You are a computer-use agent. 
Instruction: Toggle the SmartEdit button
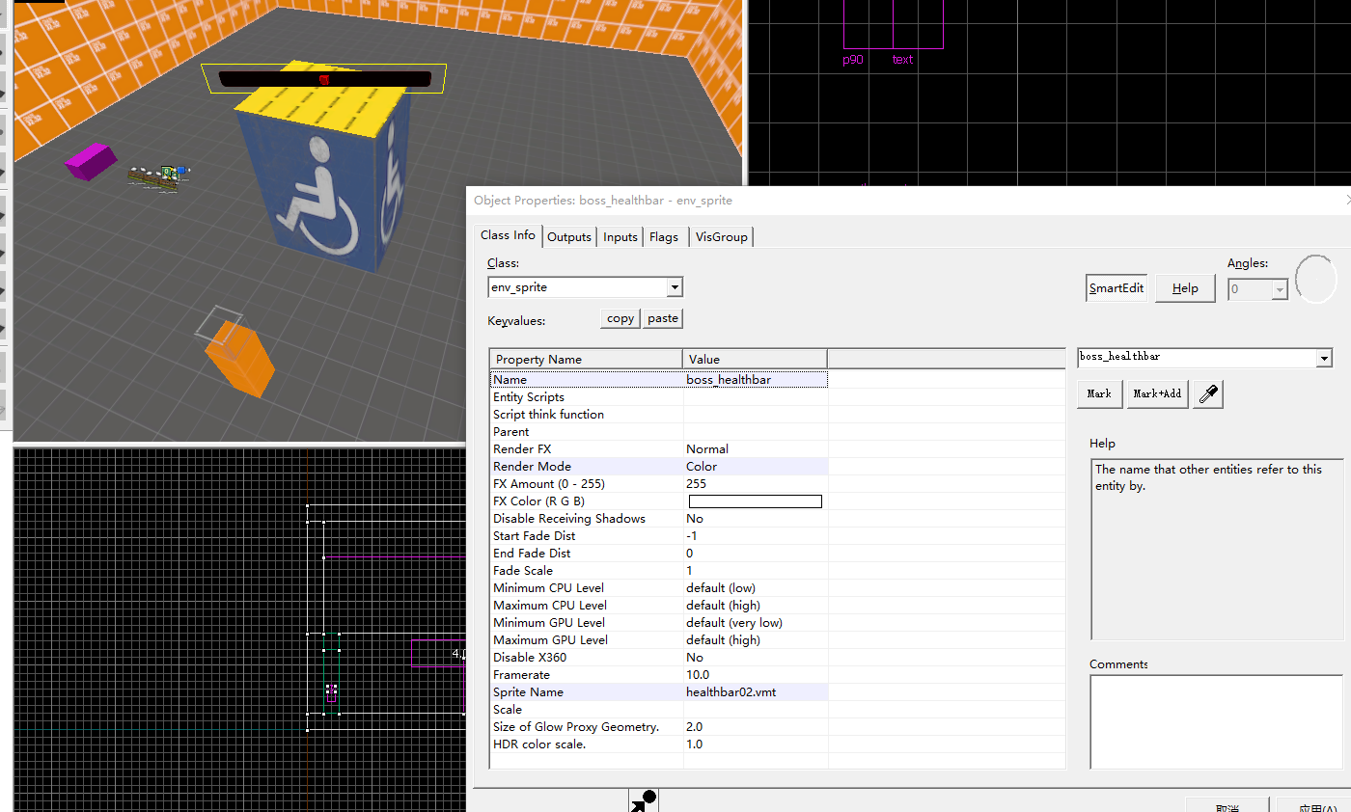coord(1117,288)
